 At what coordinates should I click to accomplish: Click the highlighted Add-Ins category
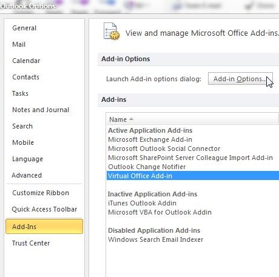pyautogui.click(x=44, y=227)
